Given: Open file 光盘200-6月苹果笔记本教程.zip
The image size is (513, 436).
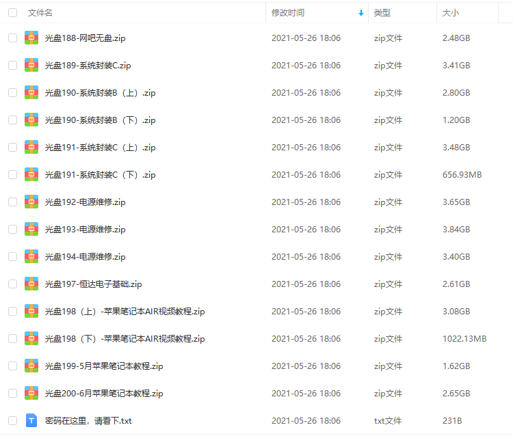Looking at the screenshot, I should click(x=104, y=394).
